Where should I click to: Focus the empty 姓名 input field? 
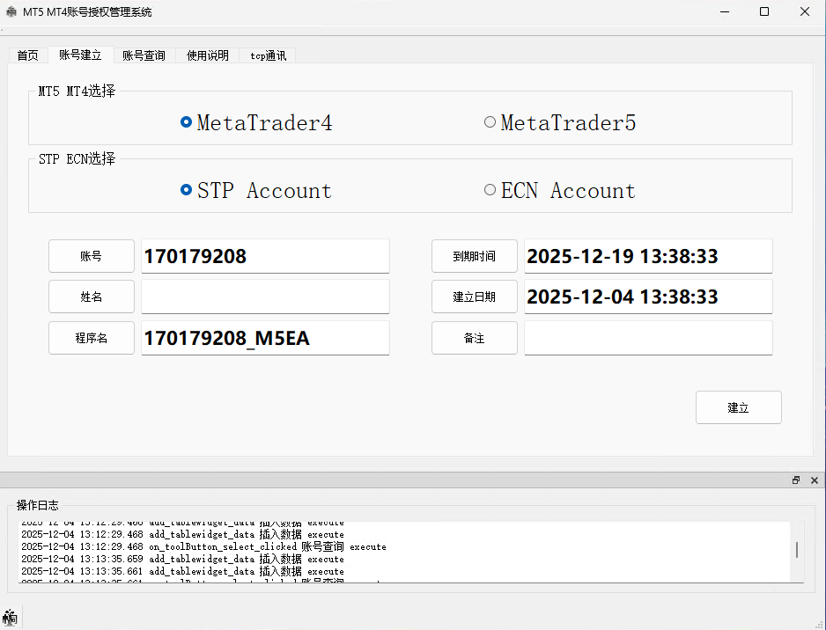(x=266, y=297)
